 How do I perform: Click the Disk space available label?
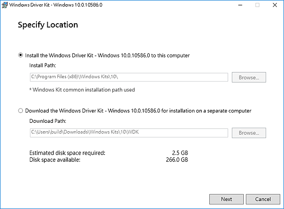point(55,160)
